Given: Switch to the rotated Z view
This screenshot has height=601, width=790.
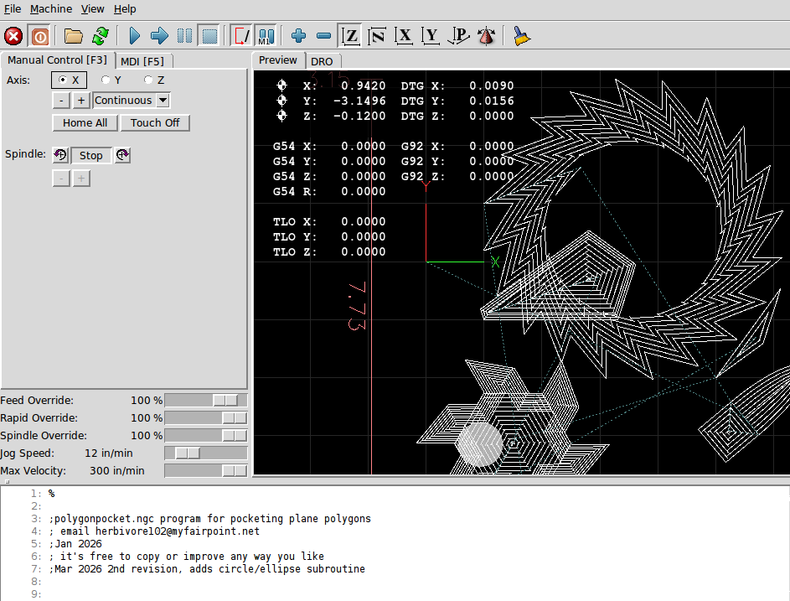Looking at the screenshot, I should [x=377, y=36].
